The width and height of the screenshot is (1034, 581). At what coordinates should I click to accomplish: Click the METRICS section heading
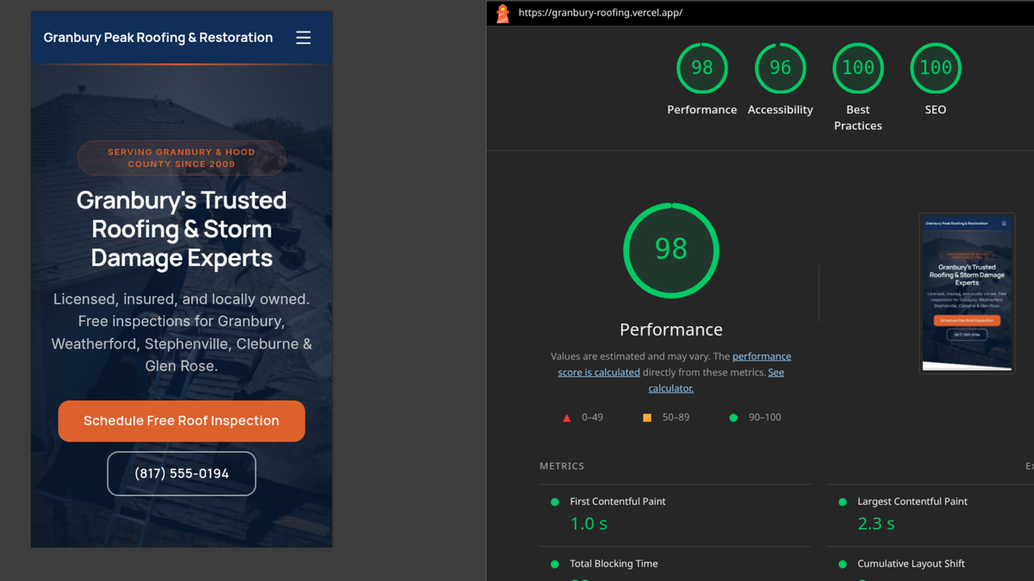coord(562,466)
